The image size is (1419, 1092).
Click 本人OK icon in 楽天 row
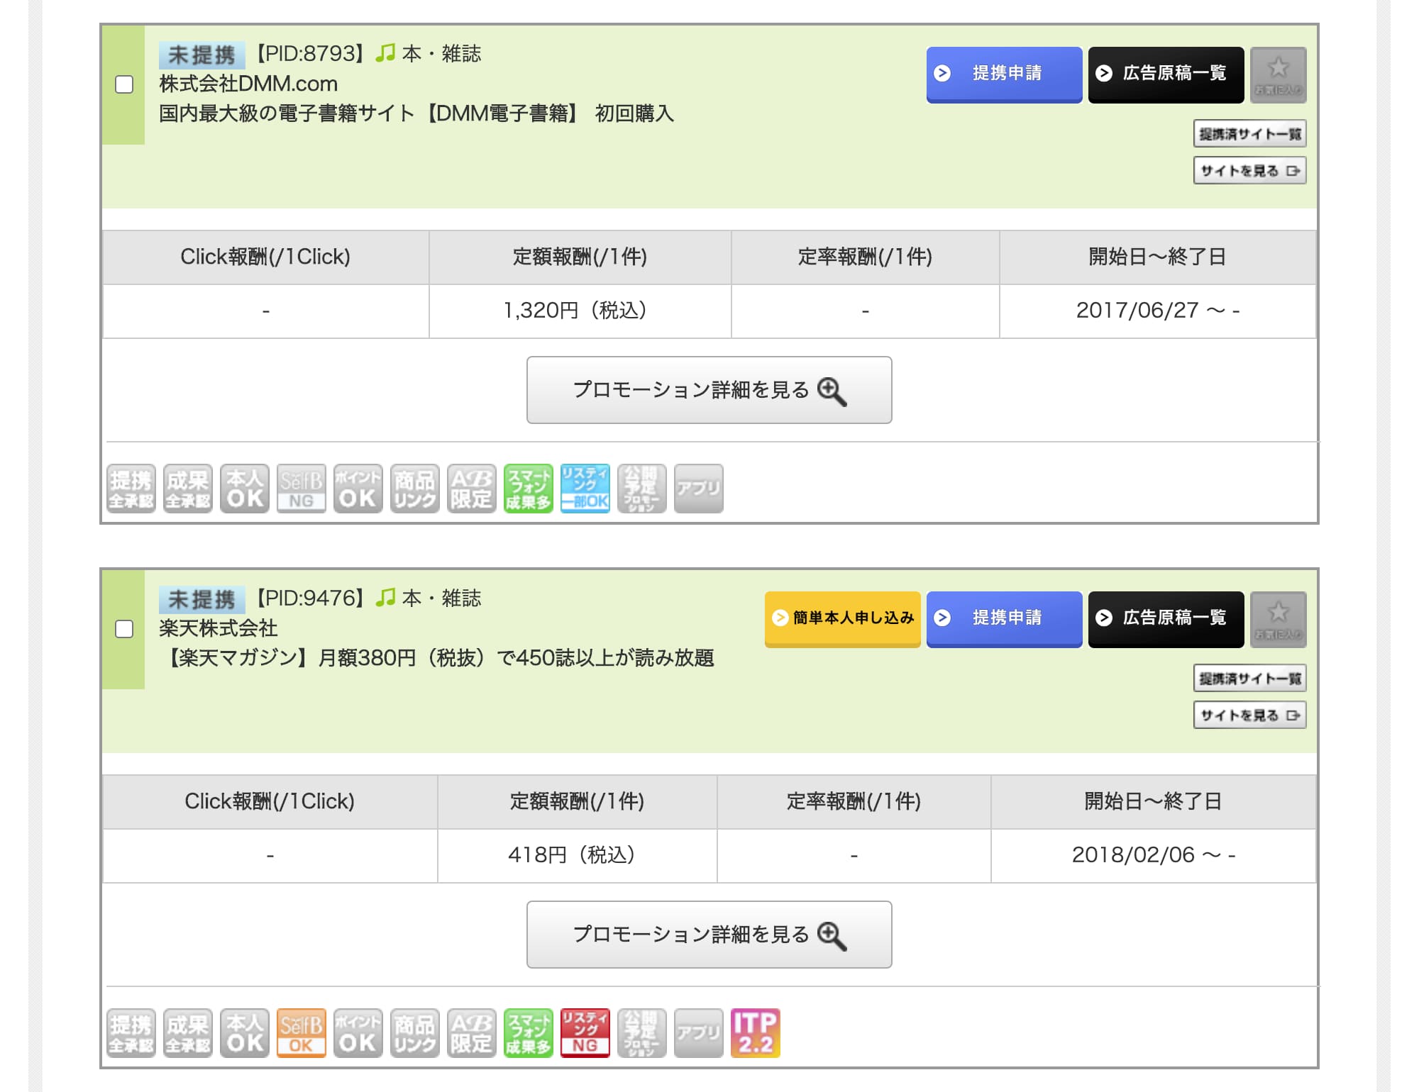[245, 1033]
